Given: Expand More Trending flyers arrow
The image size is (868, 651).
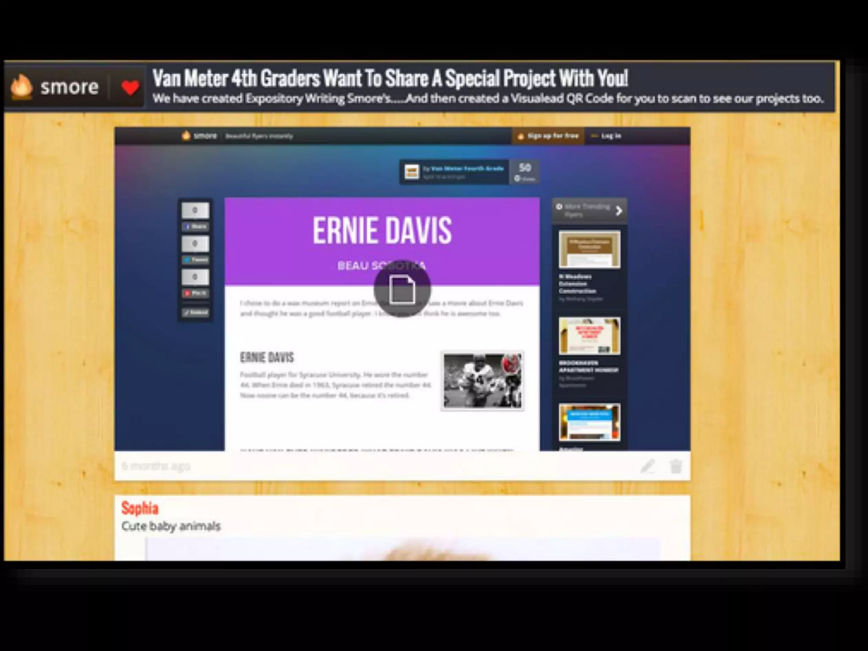Looking at the screenshot, I should click(x=618, y=210).
